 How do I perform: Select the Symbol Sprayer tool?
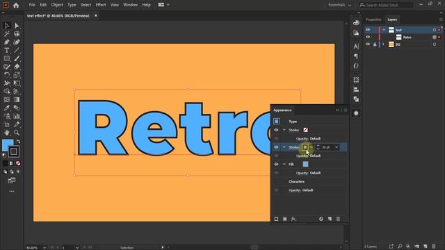coord(7,116)
